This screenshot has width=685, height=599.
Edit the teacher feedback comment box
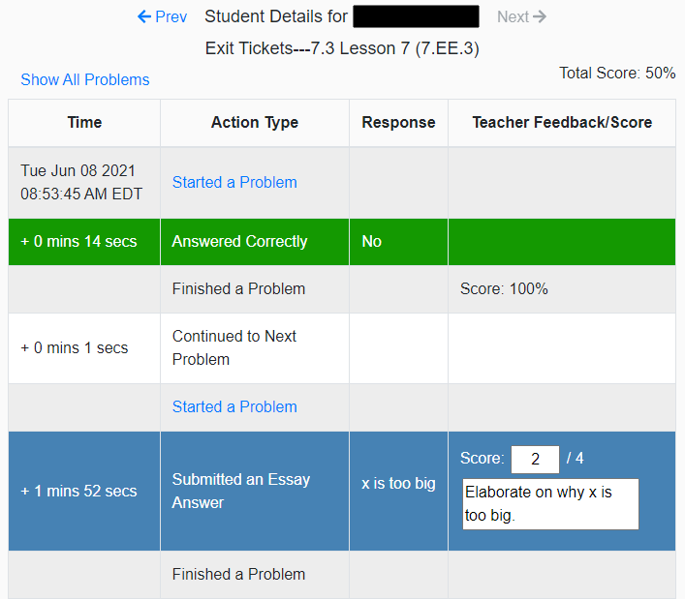pyautogui.click(x=550, y=503)
